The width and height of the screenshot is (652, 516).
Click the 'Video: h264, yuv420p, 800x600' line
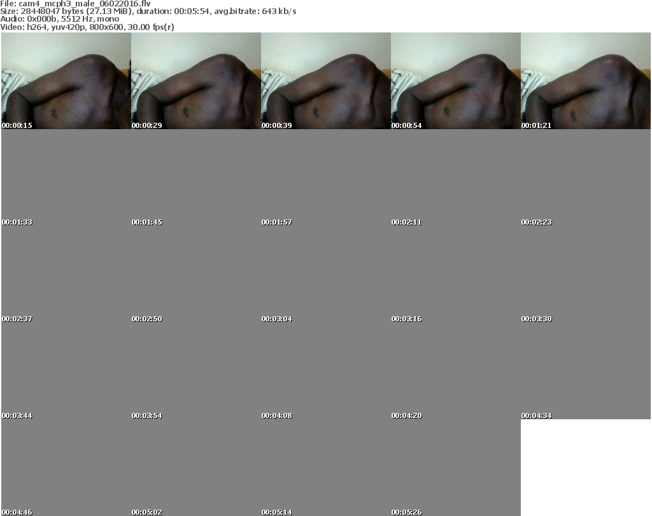(x=87, y=27)
